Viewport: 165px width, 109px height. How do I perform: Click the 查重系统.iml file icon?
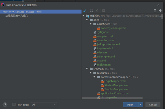click(95, 65)
